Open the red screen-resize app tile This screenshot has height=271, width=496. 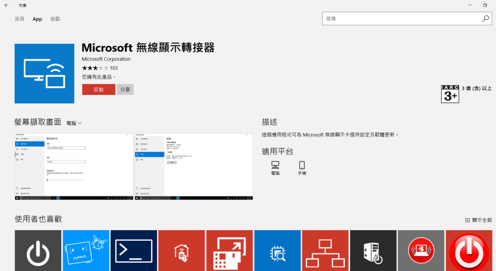[x=230, y=251]
